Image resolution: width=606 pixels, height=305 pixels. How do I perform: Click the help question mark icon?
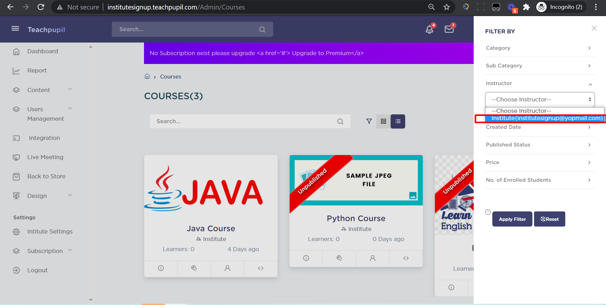488,212
